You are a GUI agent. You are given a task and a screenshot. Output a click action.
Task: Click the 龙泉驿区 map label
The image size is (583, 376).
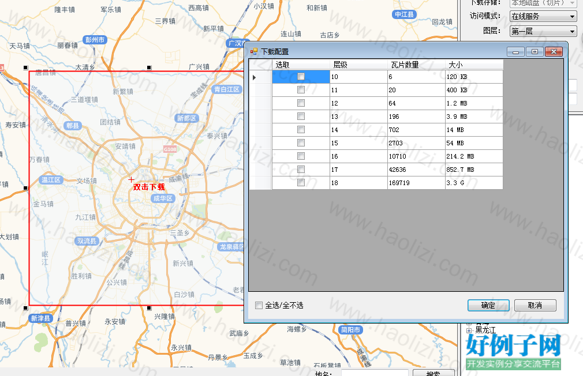click(x=231, y=247)
